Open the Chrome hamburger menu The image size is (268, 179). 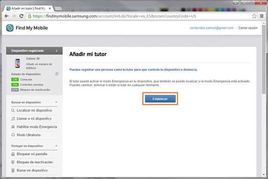(x=262, y=16)
